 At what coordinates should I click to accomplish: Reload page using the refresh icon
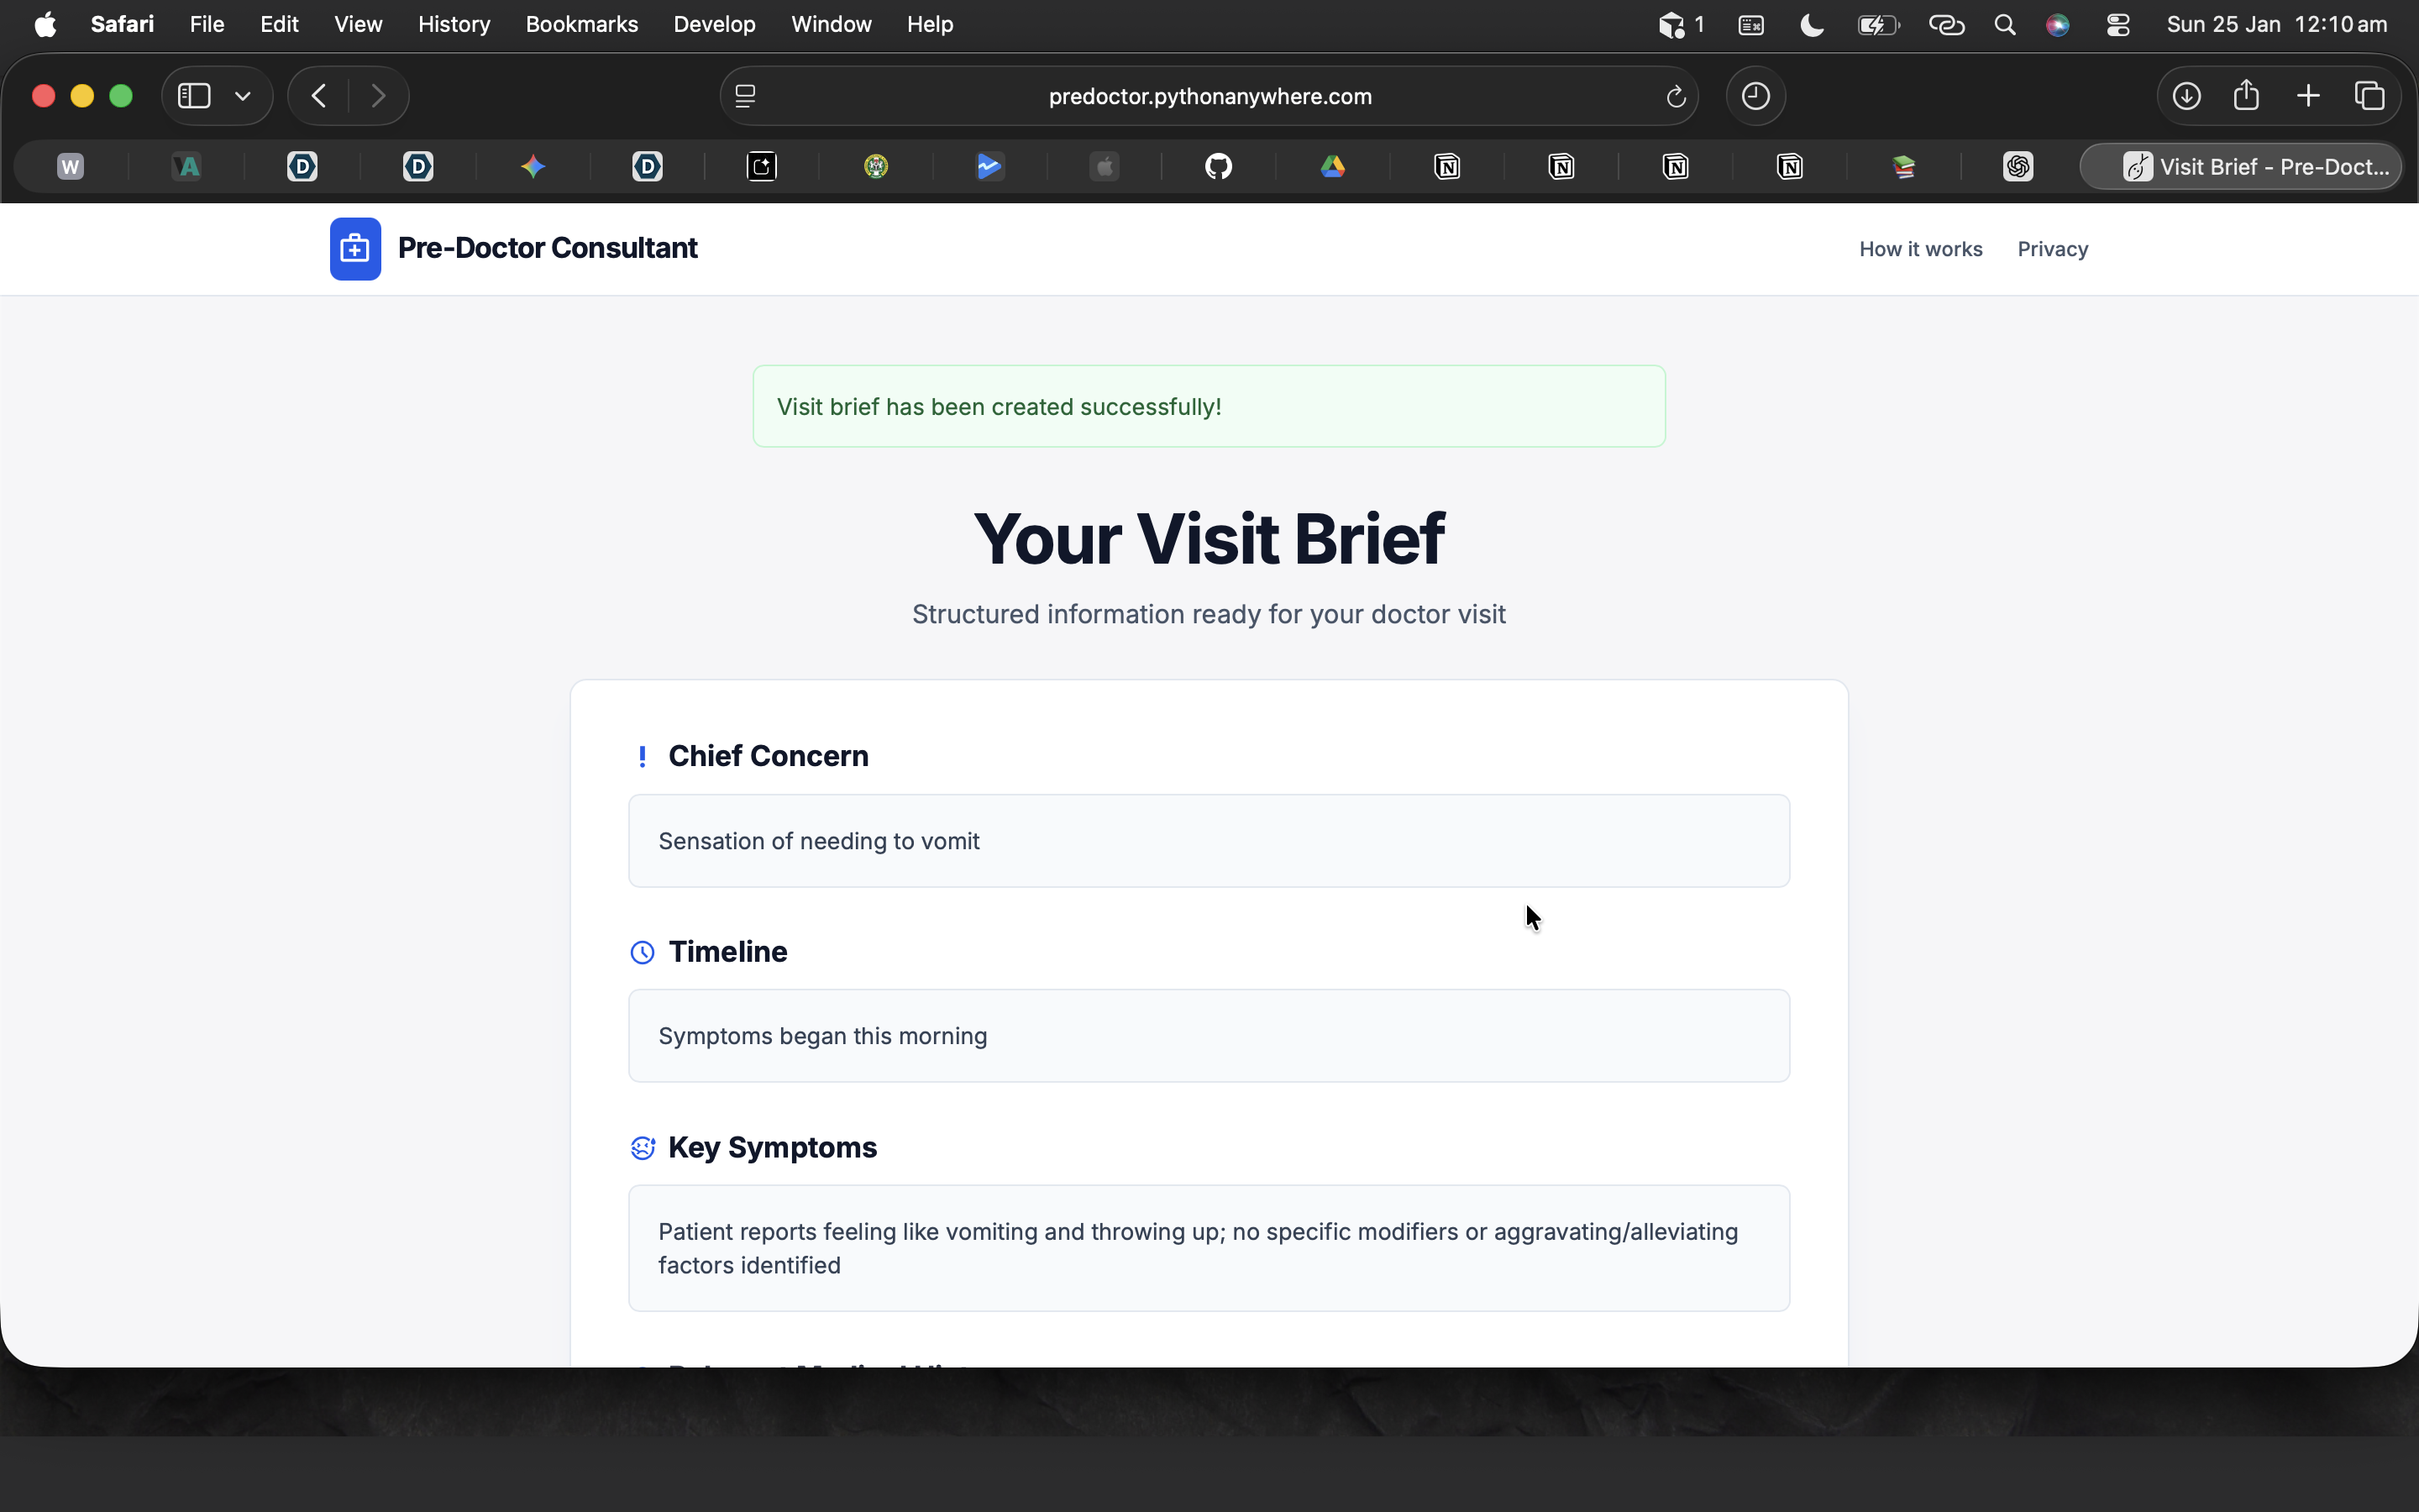point(1676,97)
